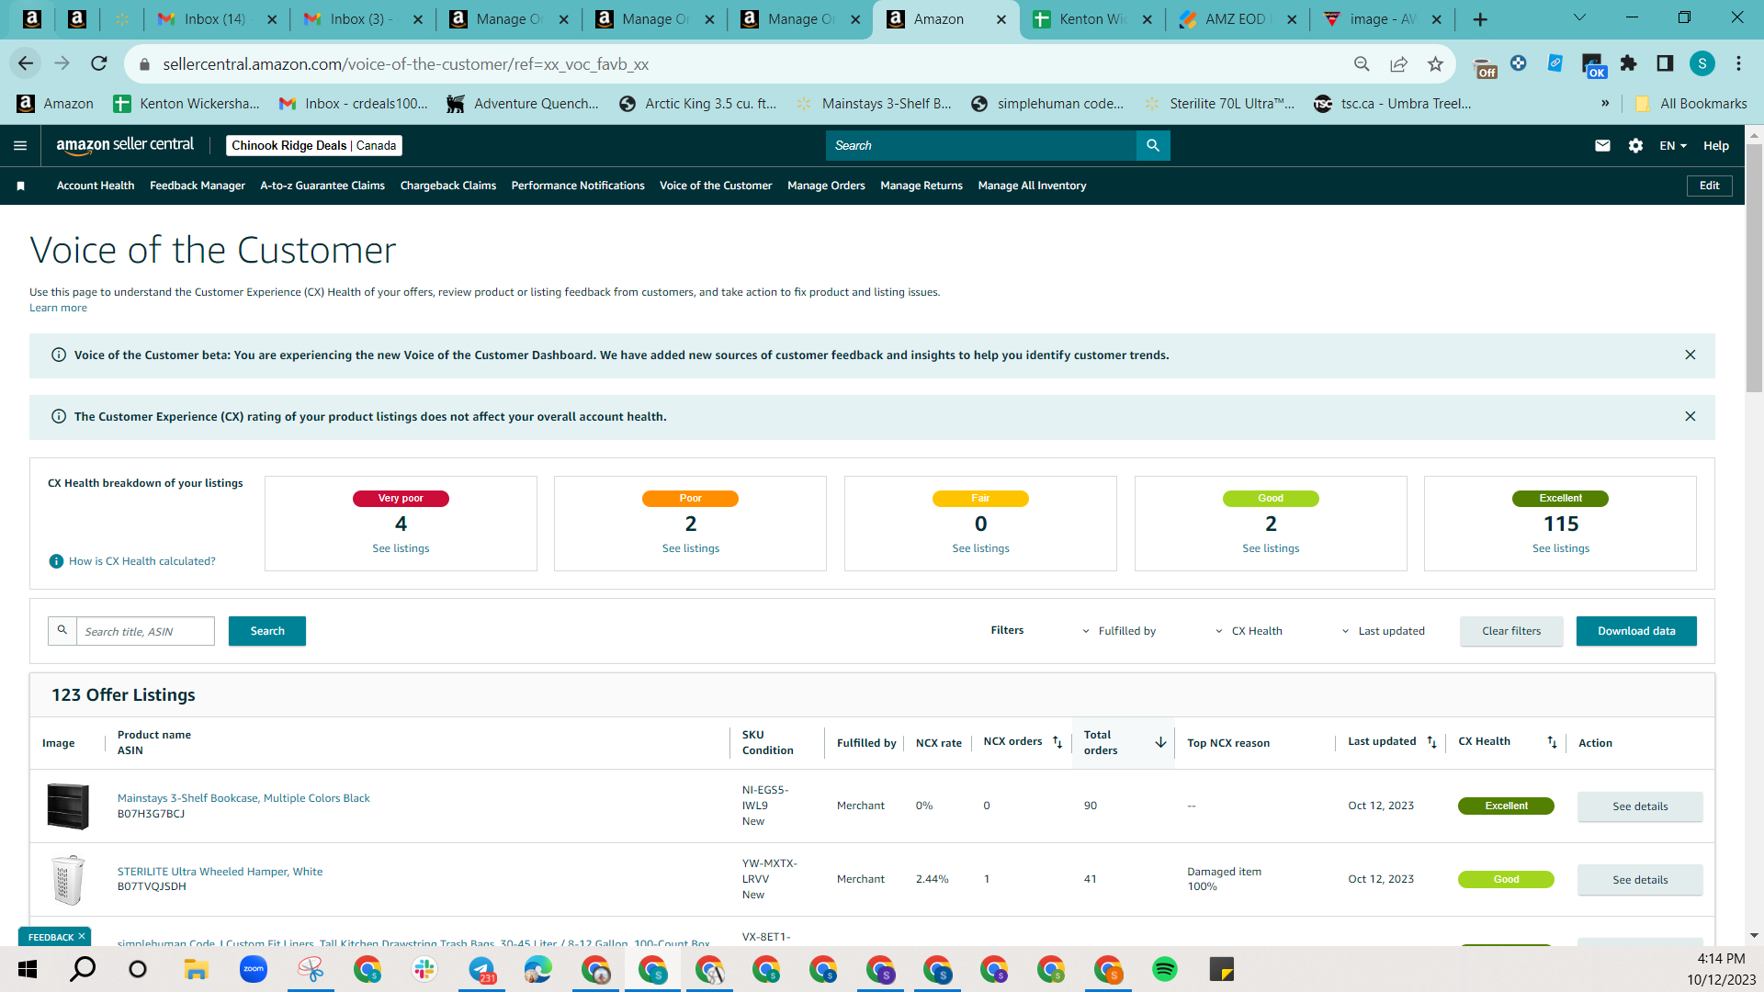
Task: Open the All Bookmarks folder
Action: pos(1691,103)
